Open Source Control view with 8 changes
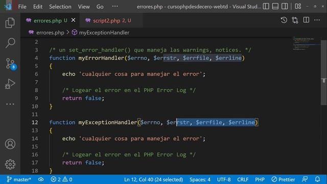Viewport: 327px width, 184px height. pos(10,63)
